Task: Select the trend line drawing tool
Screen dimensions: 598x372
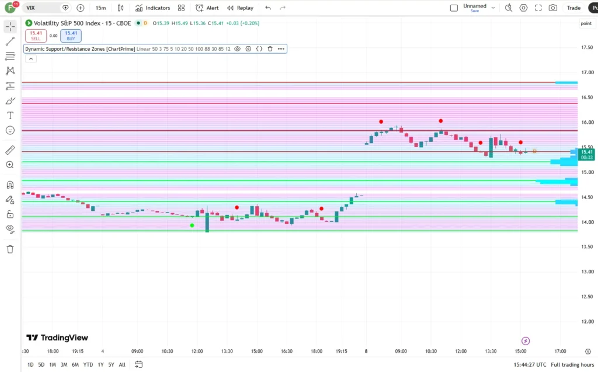Action: pyautogui.click(x=11, y=41)
